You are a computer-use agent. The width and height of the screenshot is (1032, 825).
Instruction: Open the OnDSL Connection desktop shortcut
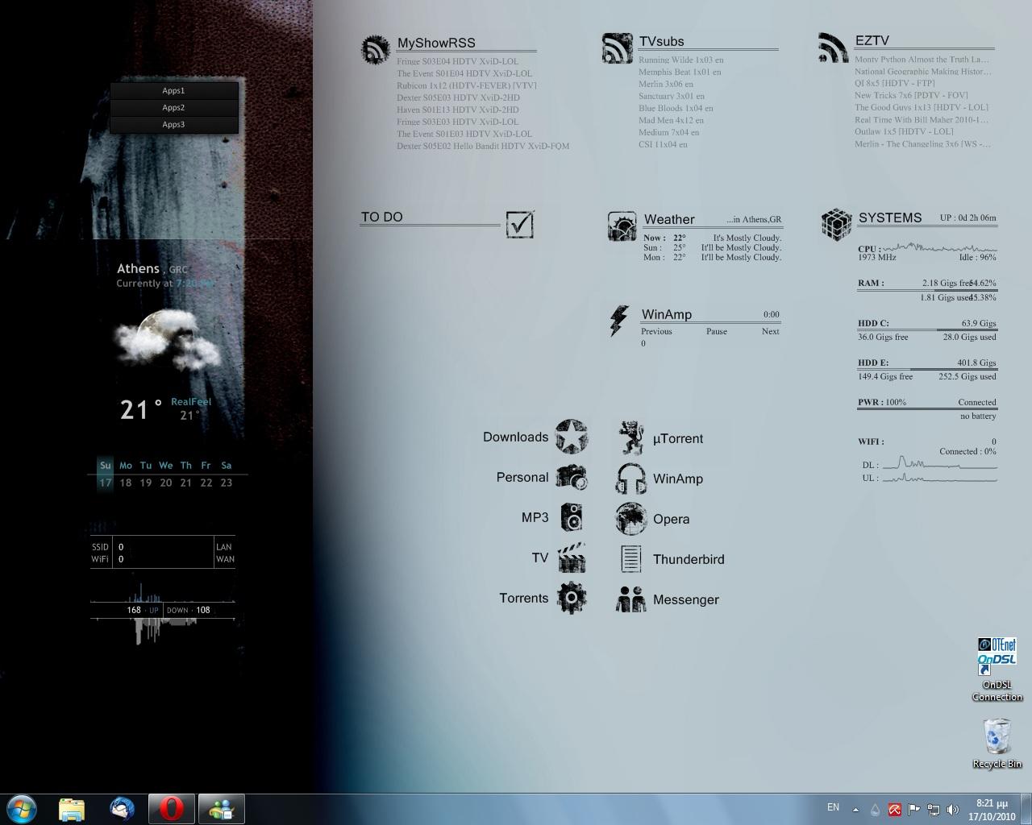[997, 670]
